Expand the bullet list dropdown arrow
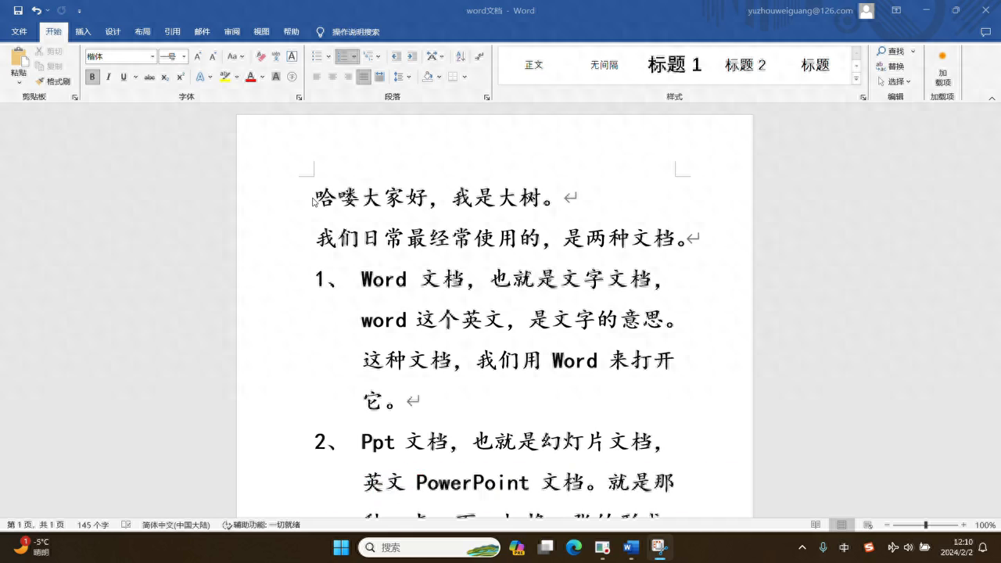This screenshot has width=1001, height=563. [328, 56]
